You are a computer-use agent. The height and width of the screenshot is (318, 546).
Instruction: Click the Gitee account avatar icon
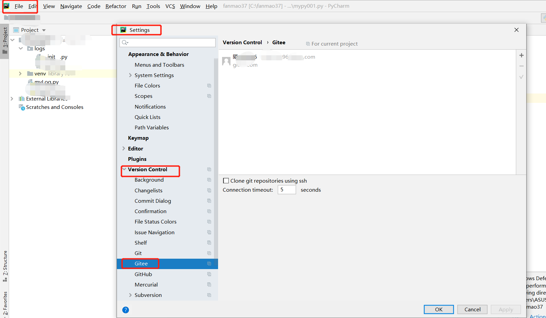(226, 61)
